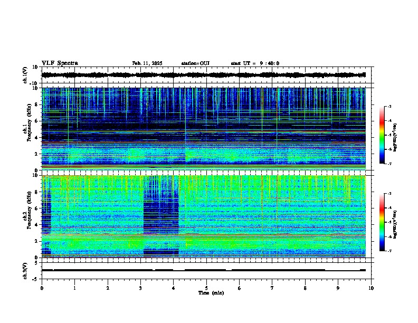
Task: Click the ch.1 spectrogram color bar
Action: 382,135
